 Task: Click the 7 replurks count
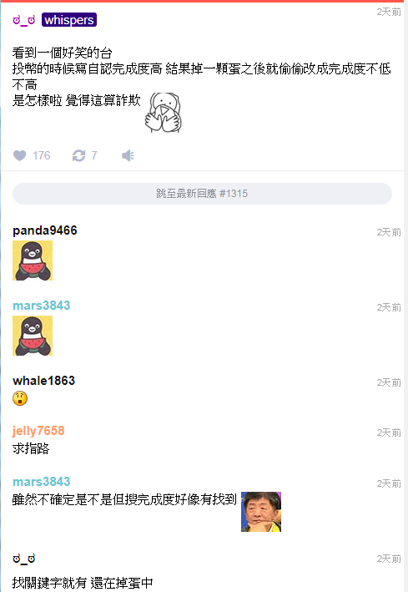click(x=94, y=155)
